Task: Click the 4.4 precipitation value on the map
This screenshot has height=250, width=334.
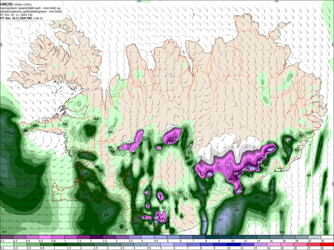Action: [x=217, y=234]
